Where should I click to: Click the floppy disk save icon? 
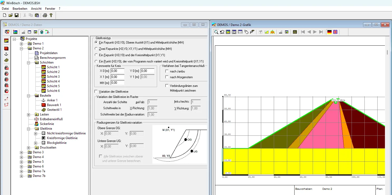[x=17, y=15]
